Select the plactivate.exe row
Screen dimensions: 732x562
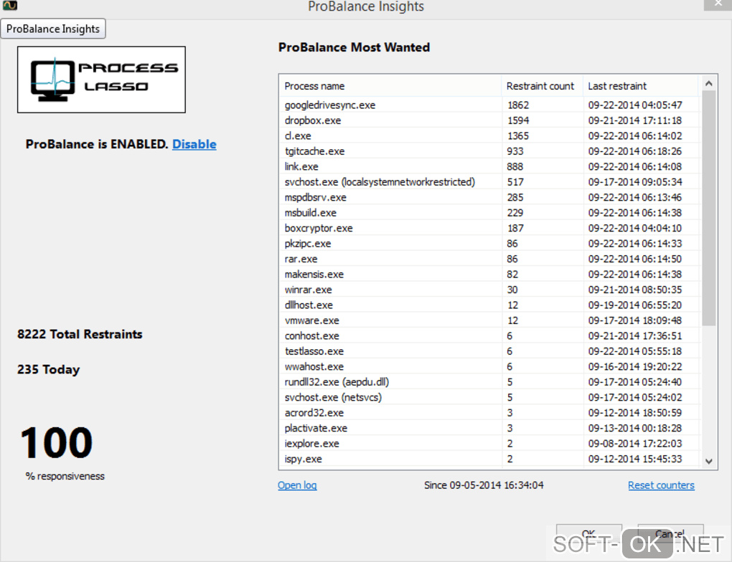pos(489,428)
